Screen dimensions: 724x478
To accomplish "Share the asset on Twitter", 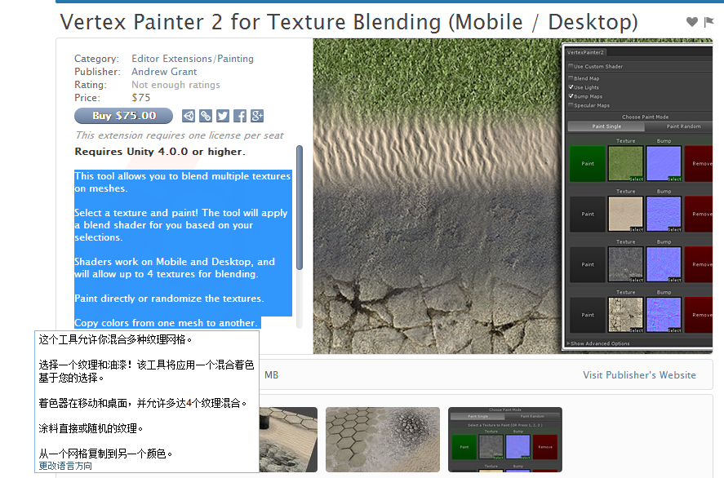I will pos(223,116).
